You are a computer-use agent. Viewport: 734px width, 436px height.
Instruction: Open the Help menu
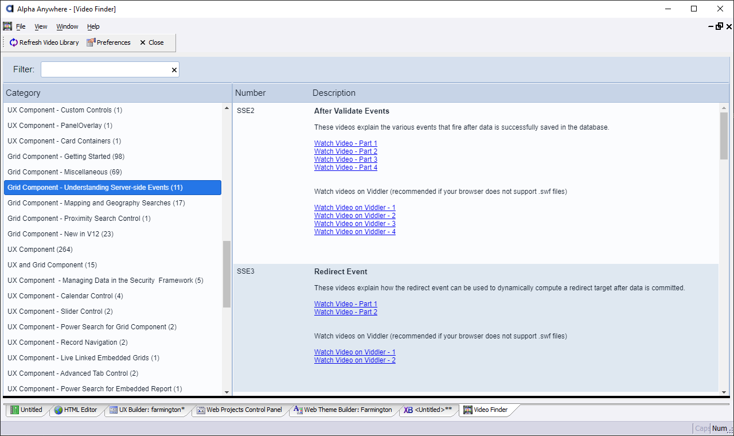pyautogui.click(x=93, y=26)
